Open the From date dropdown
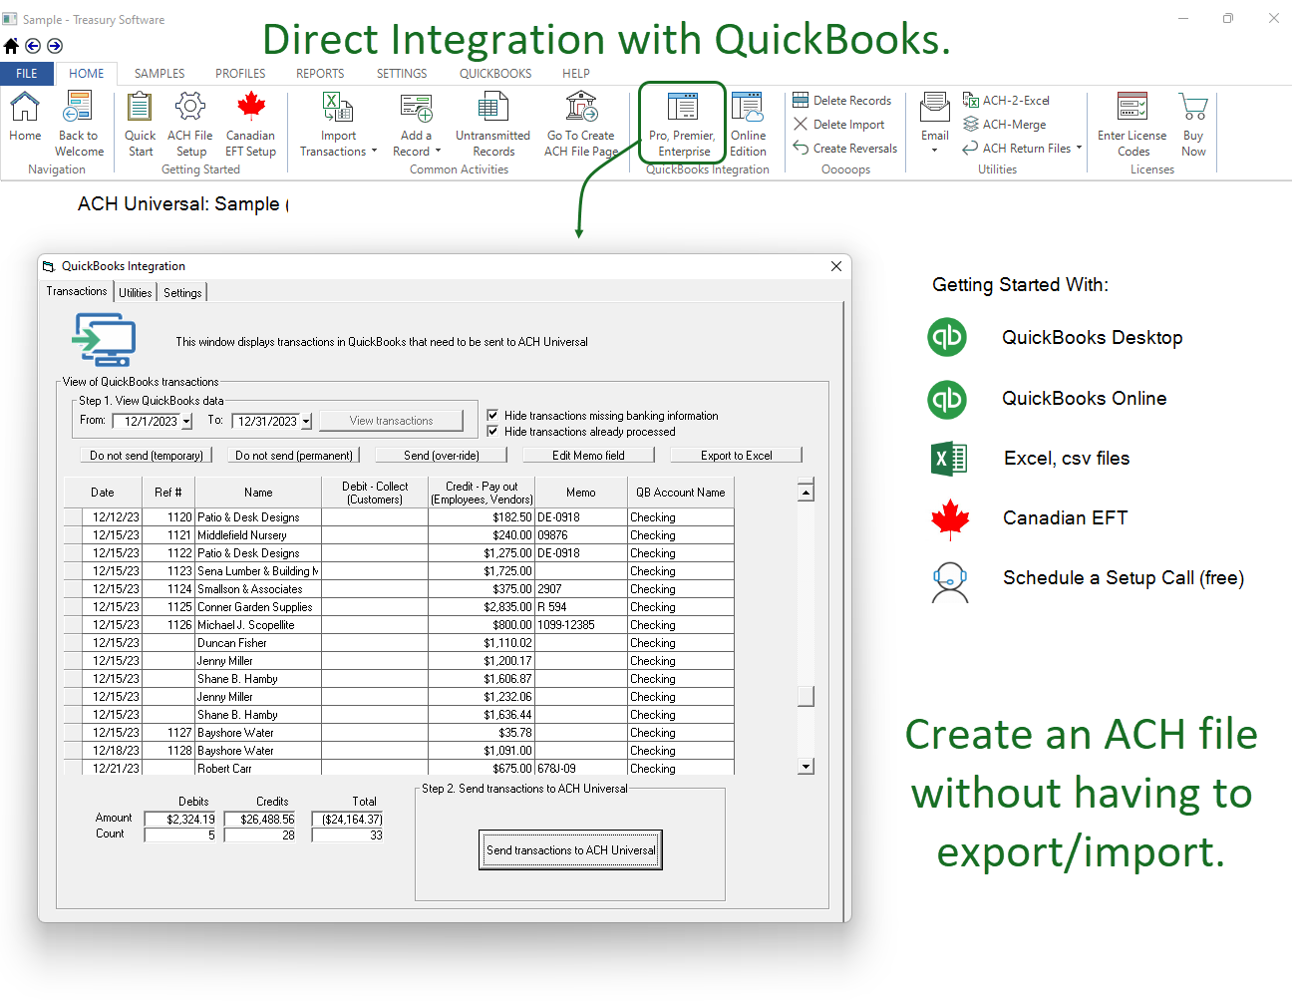This screenshot has height=1001, width=1293. point(186,422)
